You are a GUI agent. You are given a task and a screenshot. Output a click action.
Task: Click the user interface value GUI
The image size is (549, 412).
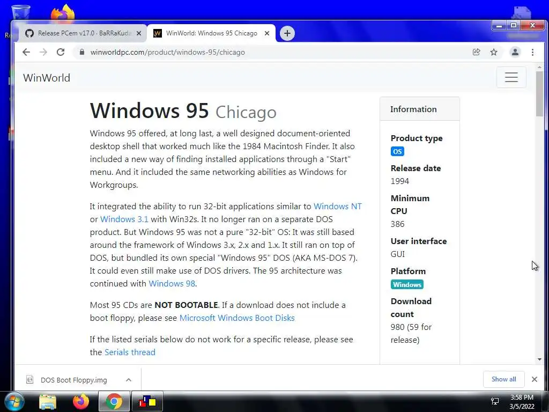click(x=398, y=254)
